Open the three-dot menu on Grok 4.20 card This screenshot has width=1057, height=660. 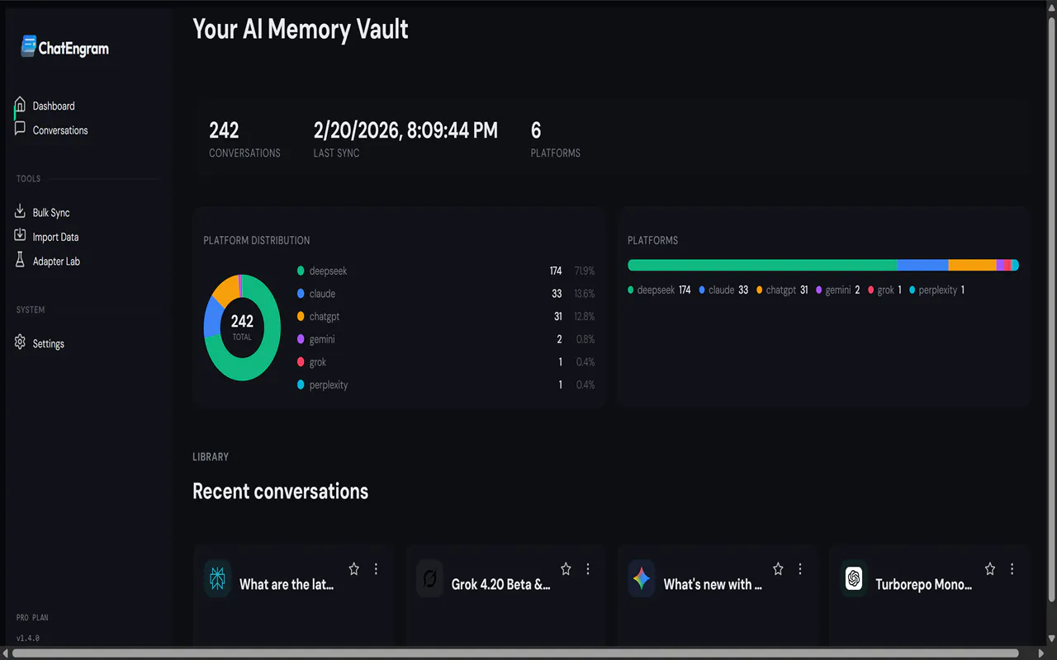588,569
